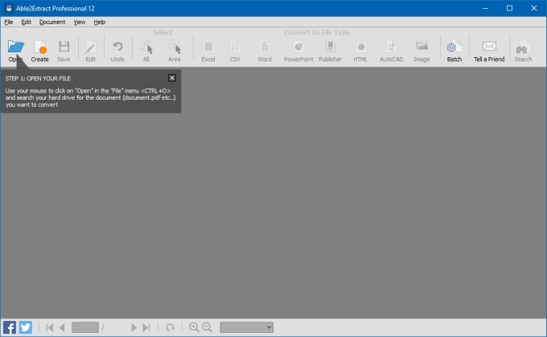Open the View menu
547x337 pixels.
(79, 22)
